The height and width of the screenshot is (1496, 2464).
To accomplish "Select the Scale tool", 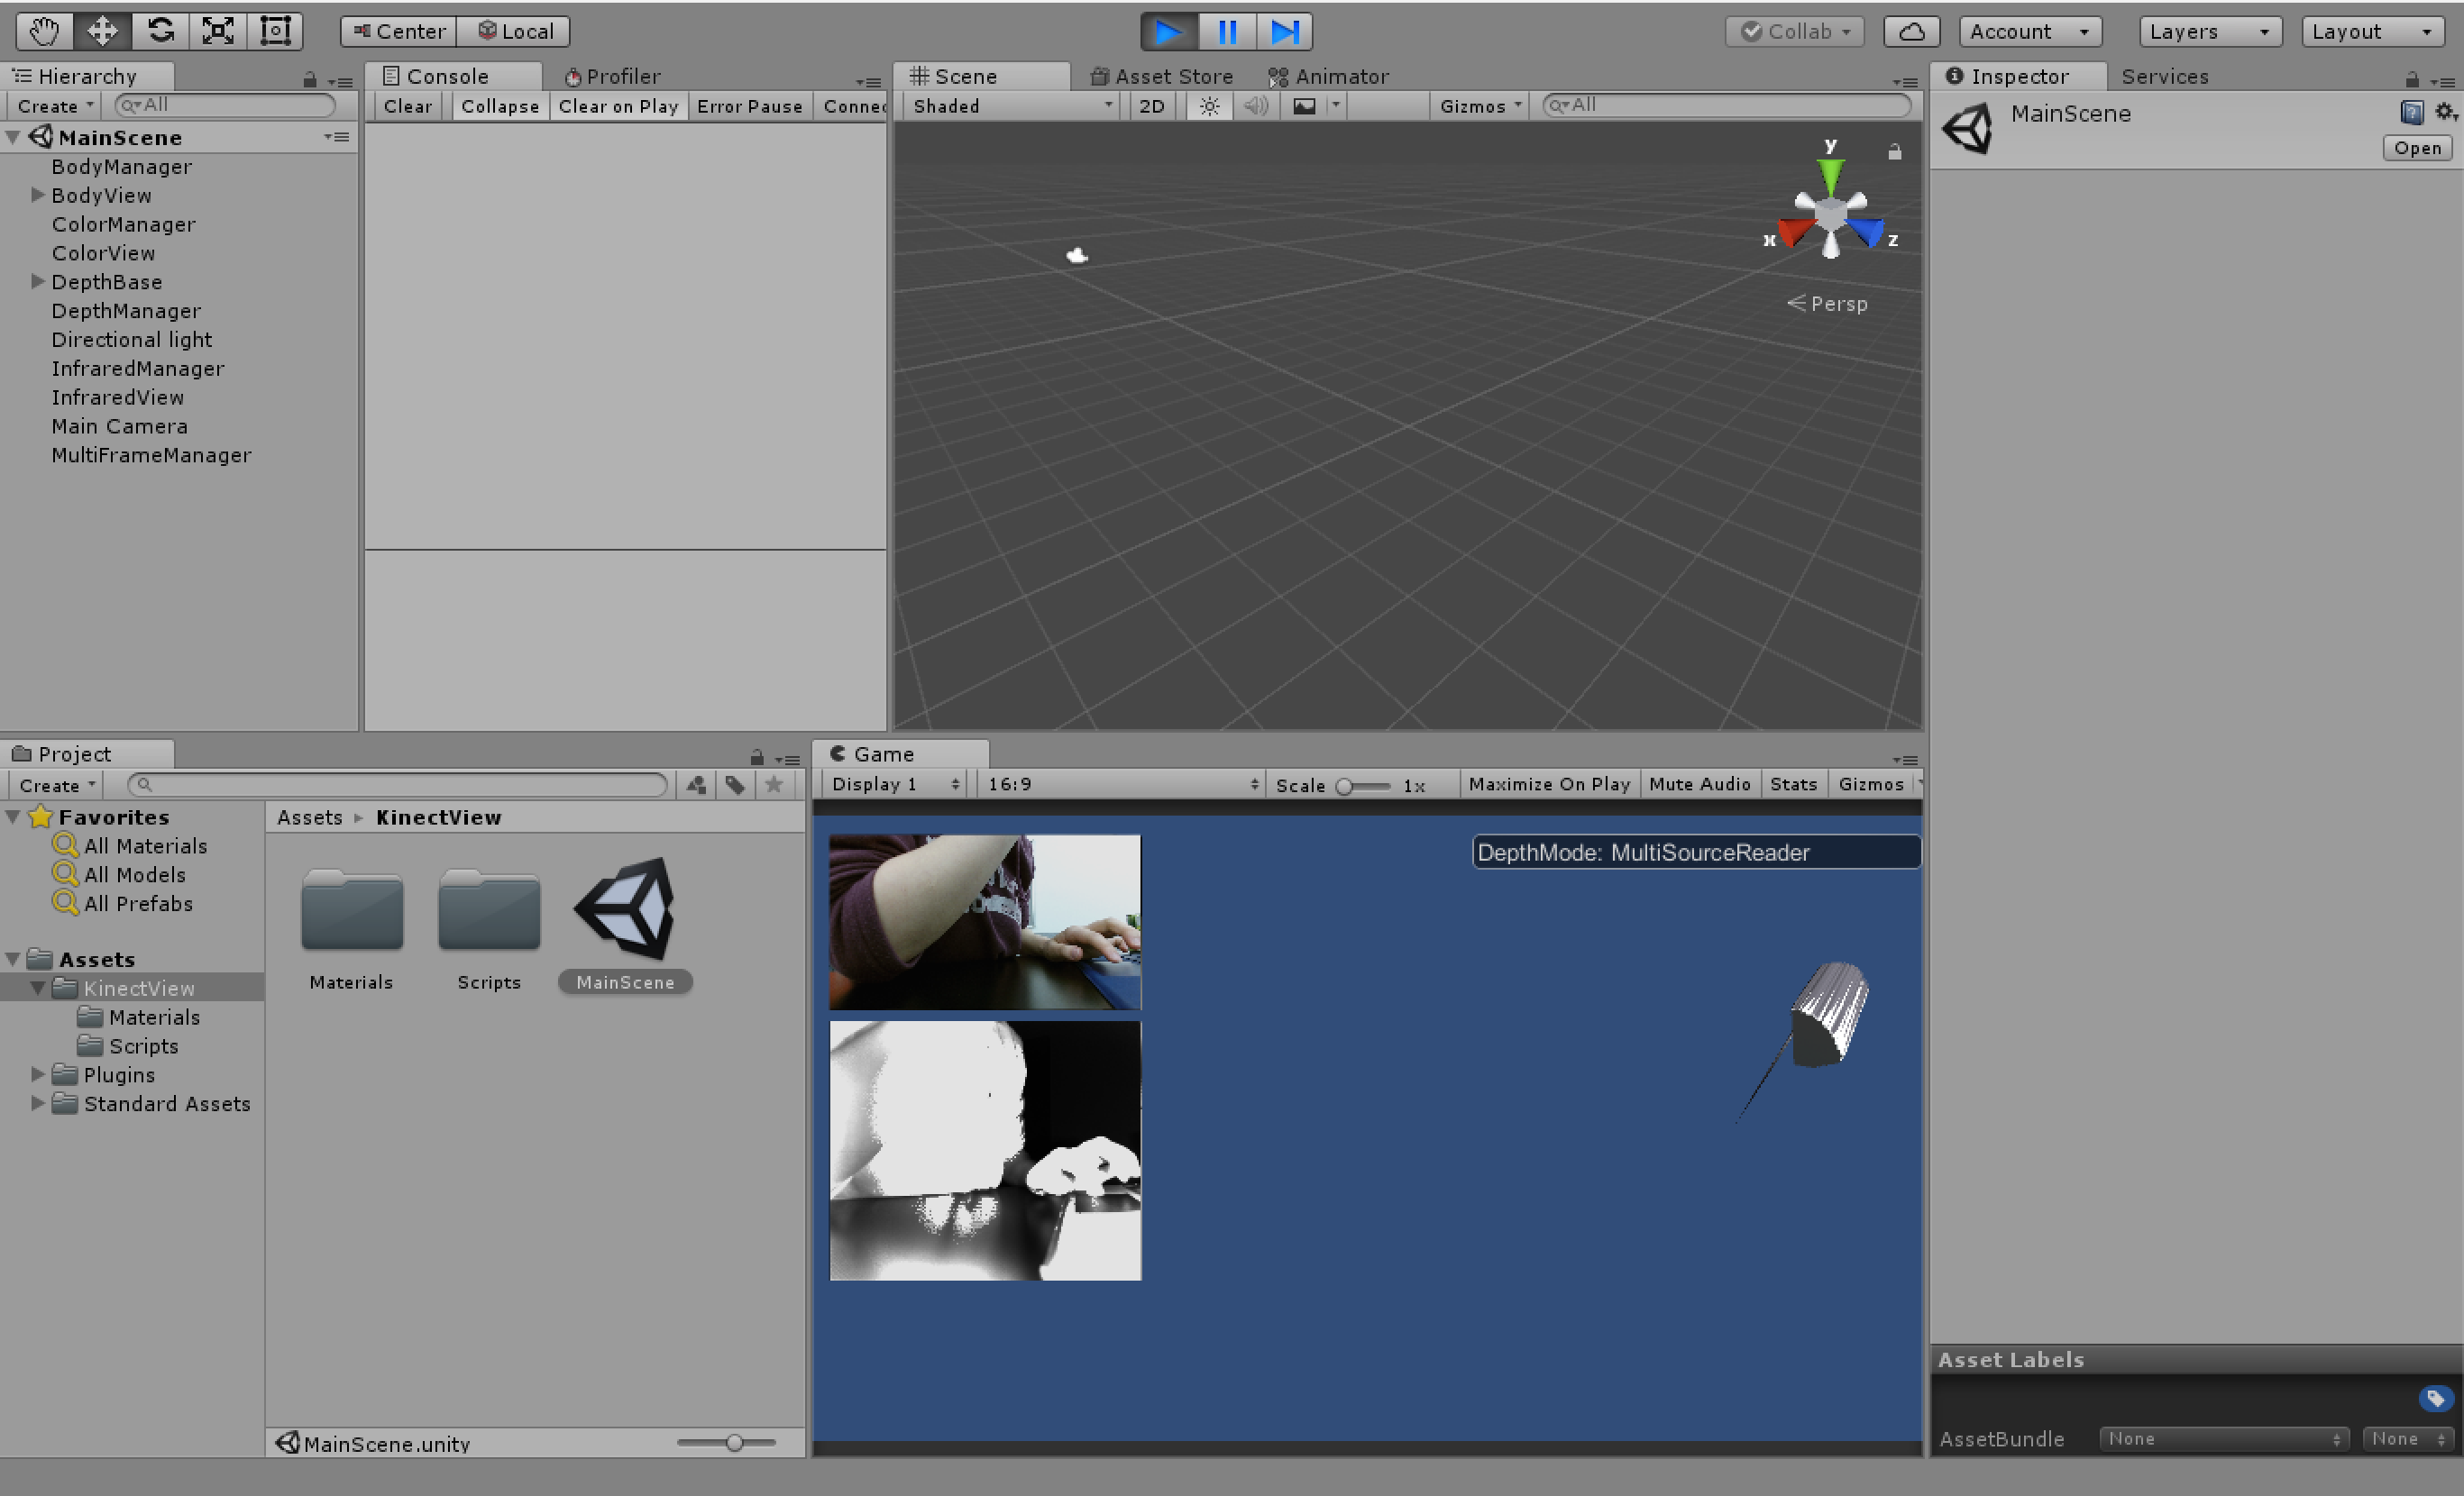I will [x=217, y=31].
